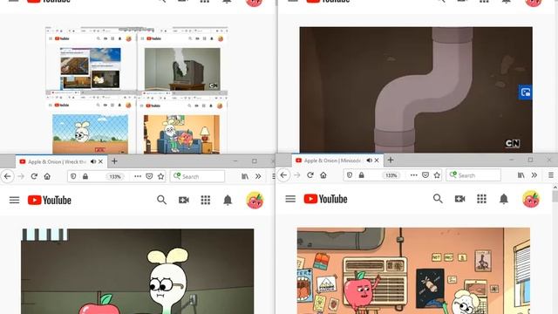Bookmark this page in bottom-left window
This screenshot has width=558, height=314.
tap(160, 176)
